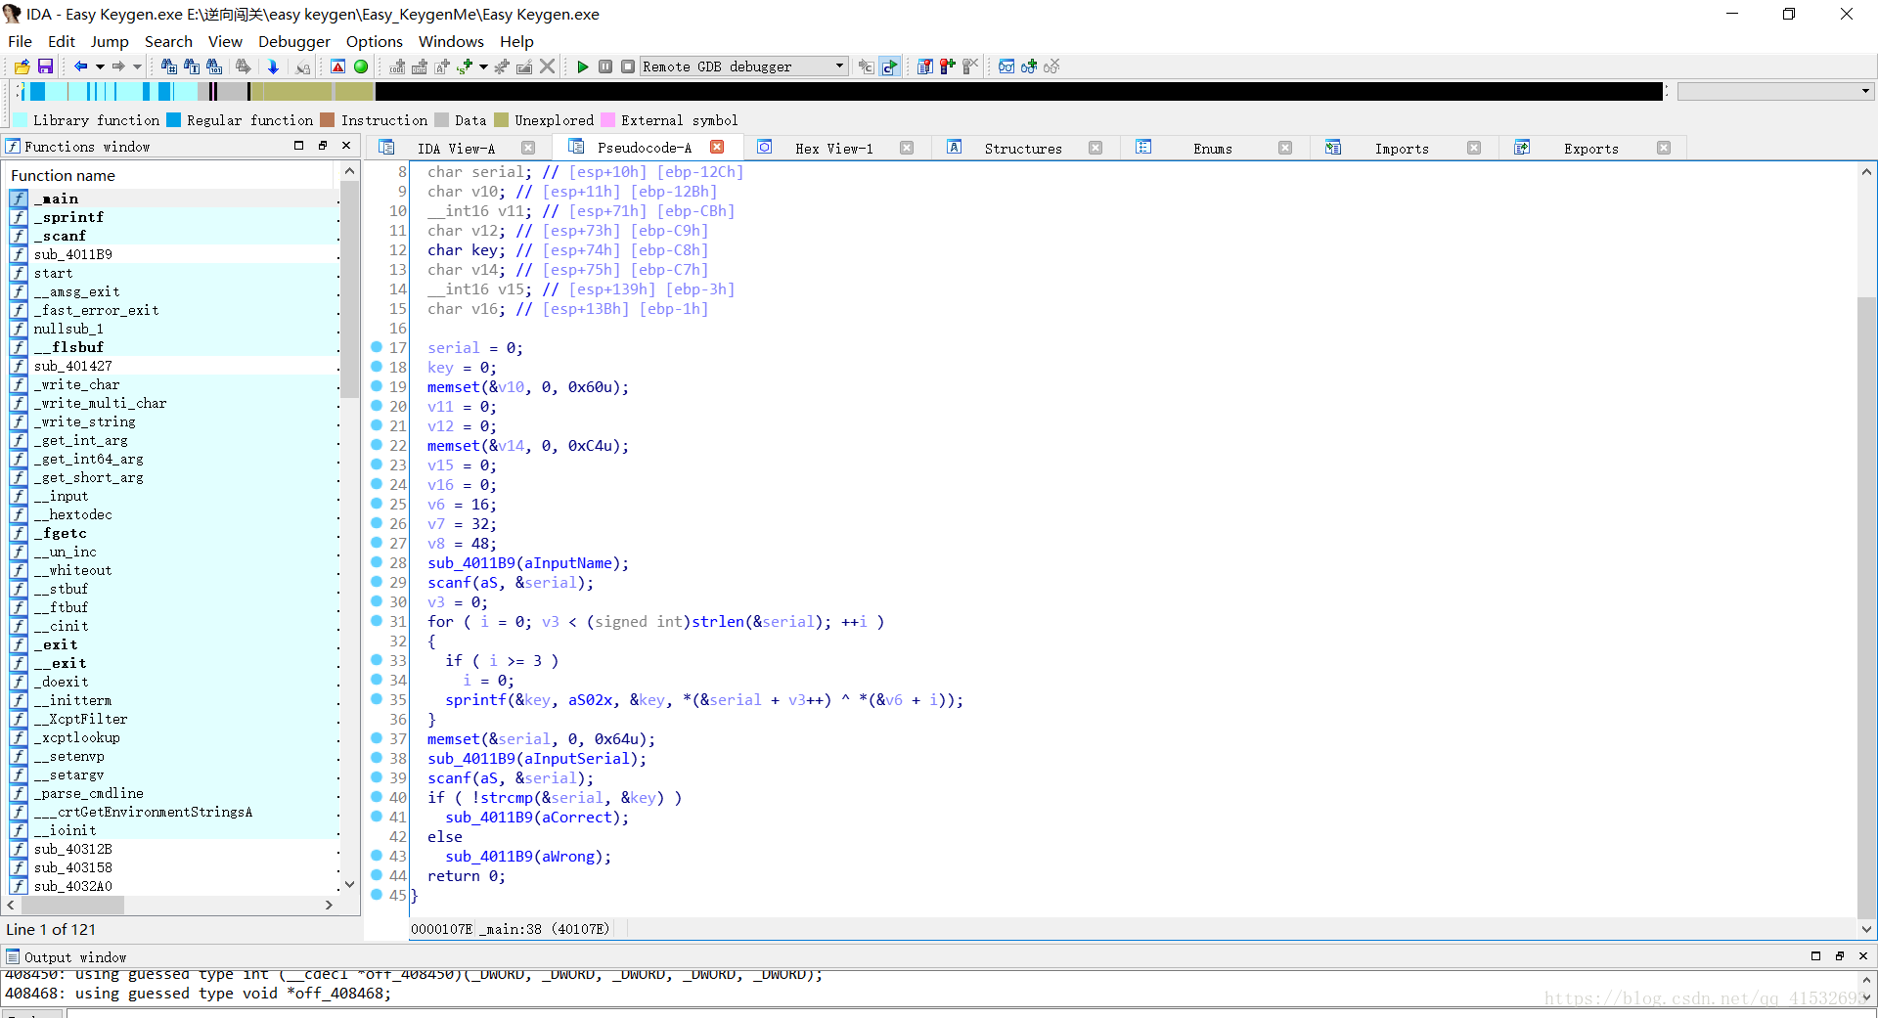The height and width of the screenshot is (1018, 1878).
Task: Stop the process with the stop button
Action: click(x=628, y=66)
